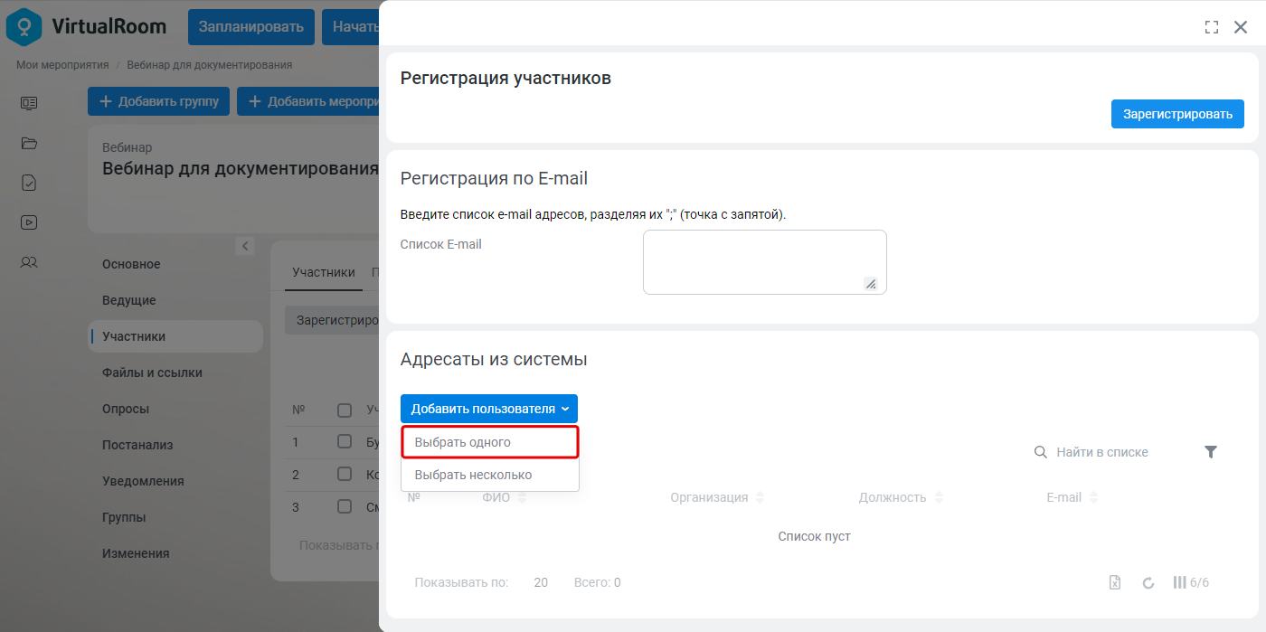Select Выбрать несколько menu option
Image resolution: width=1266 pixels, height=632 pixels.
pyautogui.click(x=490, y=475)
